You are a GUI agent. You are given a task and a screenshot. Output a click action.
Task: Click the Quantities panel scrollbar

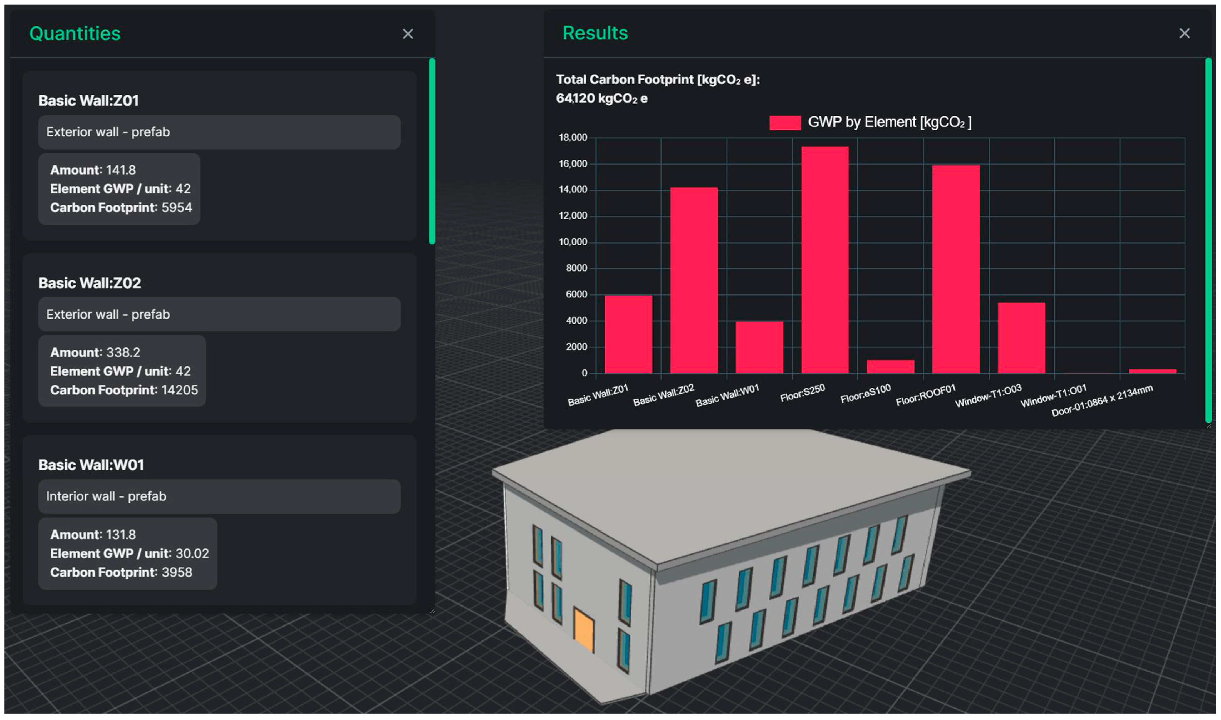tap(432, 151)
